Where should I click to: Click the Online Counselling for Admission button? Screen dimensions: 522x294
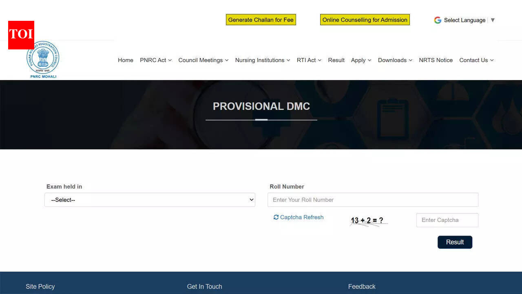point(365,20)
